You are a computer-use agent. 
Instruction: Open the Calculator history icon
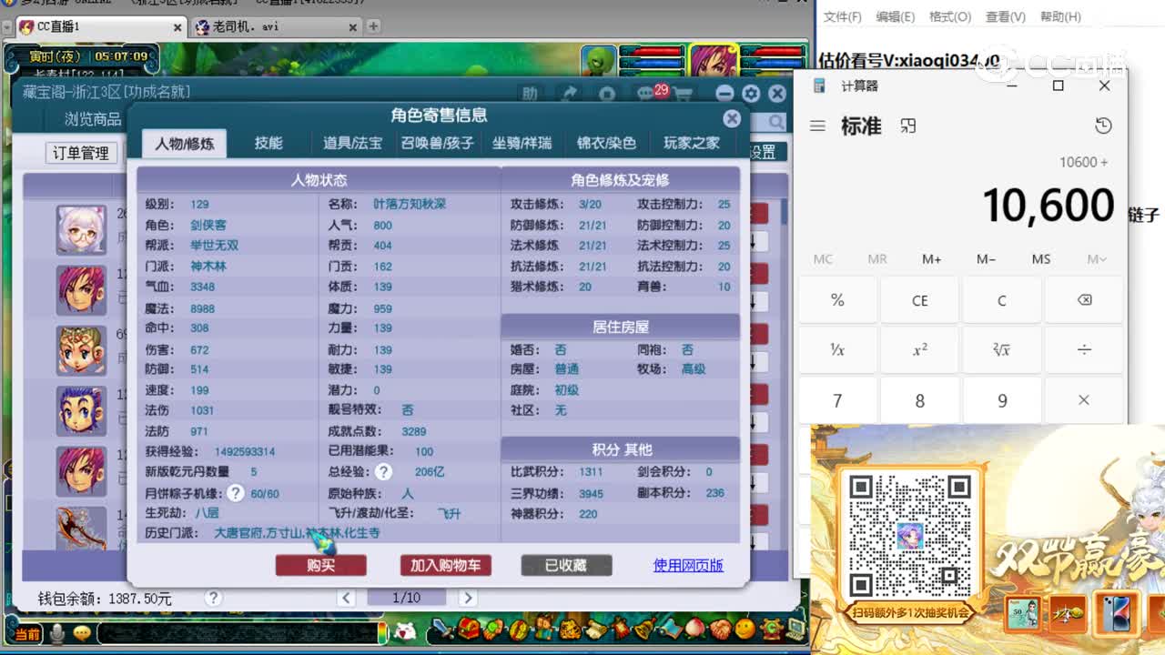pyautogui.click(x=1103, y=126)
